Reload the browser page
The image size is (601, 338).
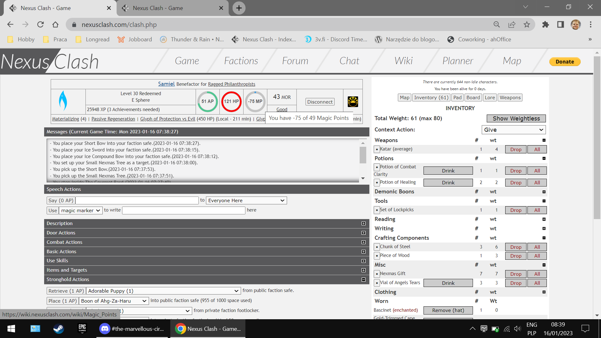(40, 24)
